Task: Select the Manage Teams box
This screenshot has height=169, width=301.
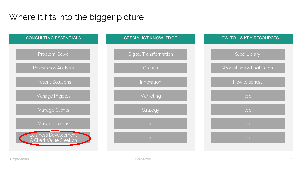Action: [x=53, y=124]
